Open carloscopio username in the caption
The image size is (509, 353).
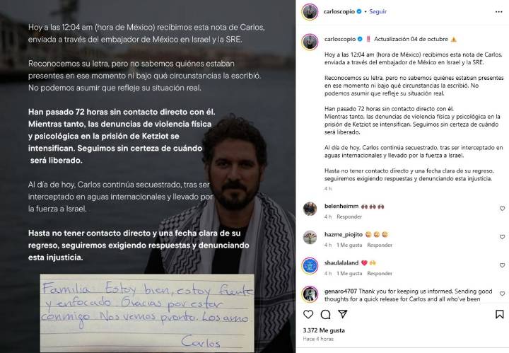340,39
